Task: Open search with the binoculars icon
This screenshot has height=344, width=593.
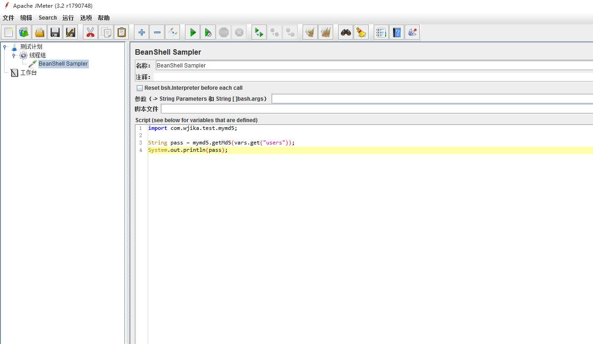Action: coord(346,32)
